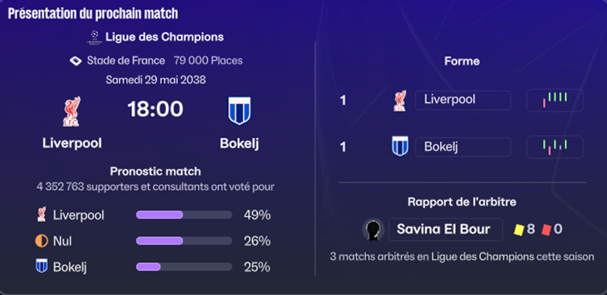Screen dimensions: 607x295
Task: Click the Champions League competition logo
Action: (x=94, y=38)
